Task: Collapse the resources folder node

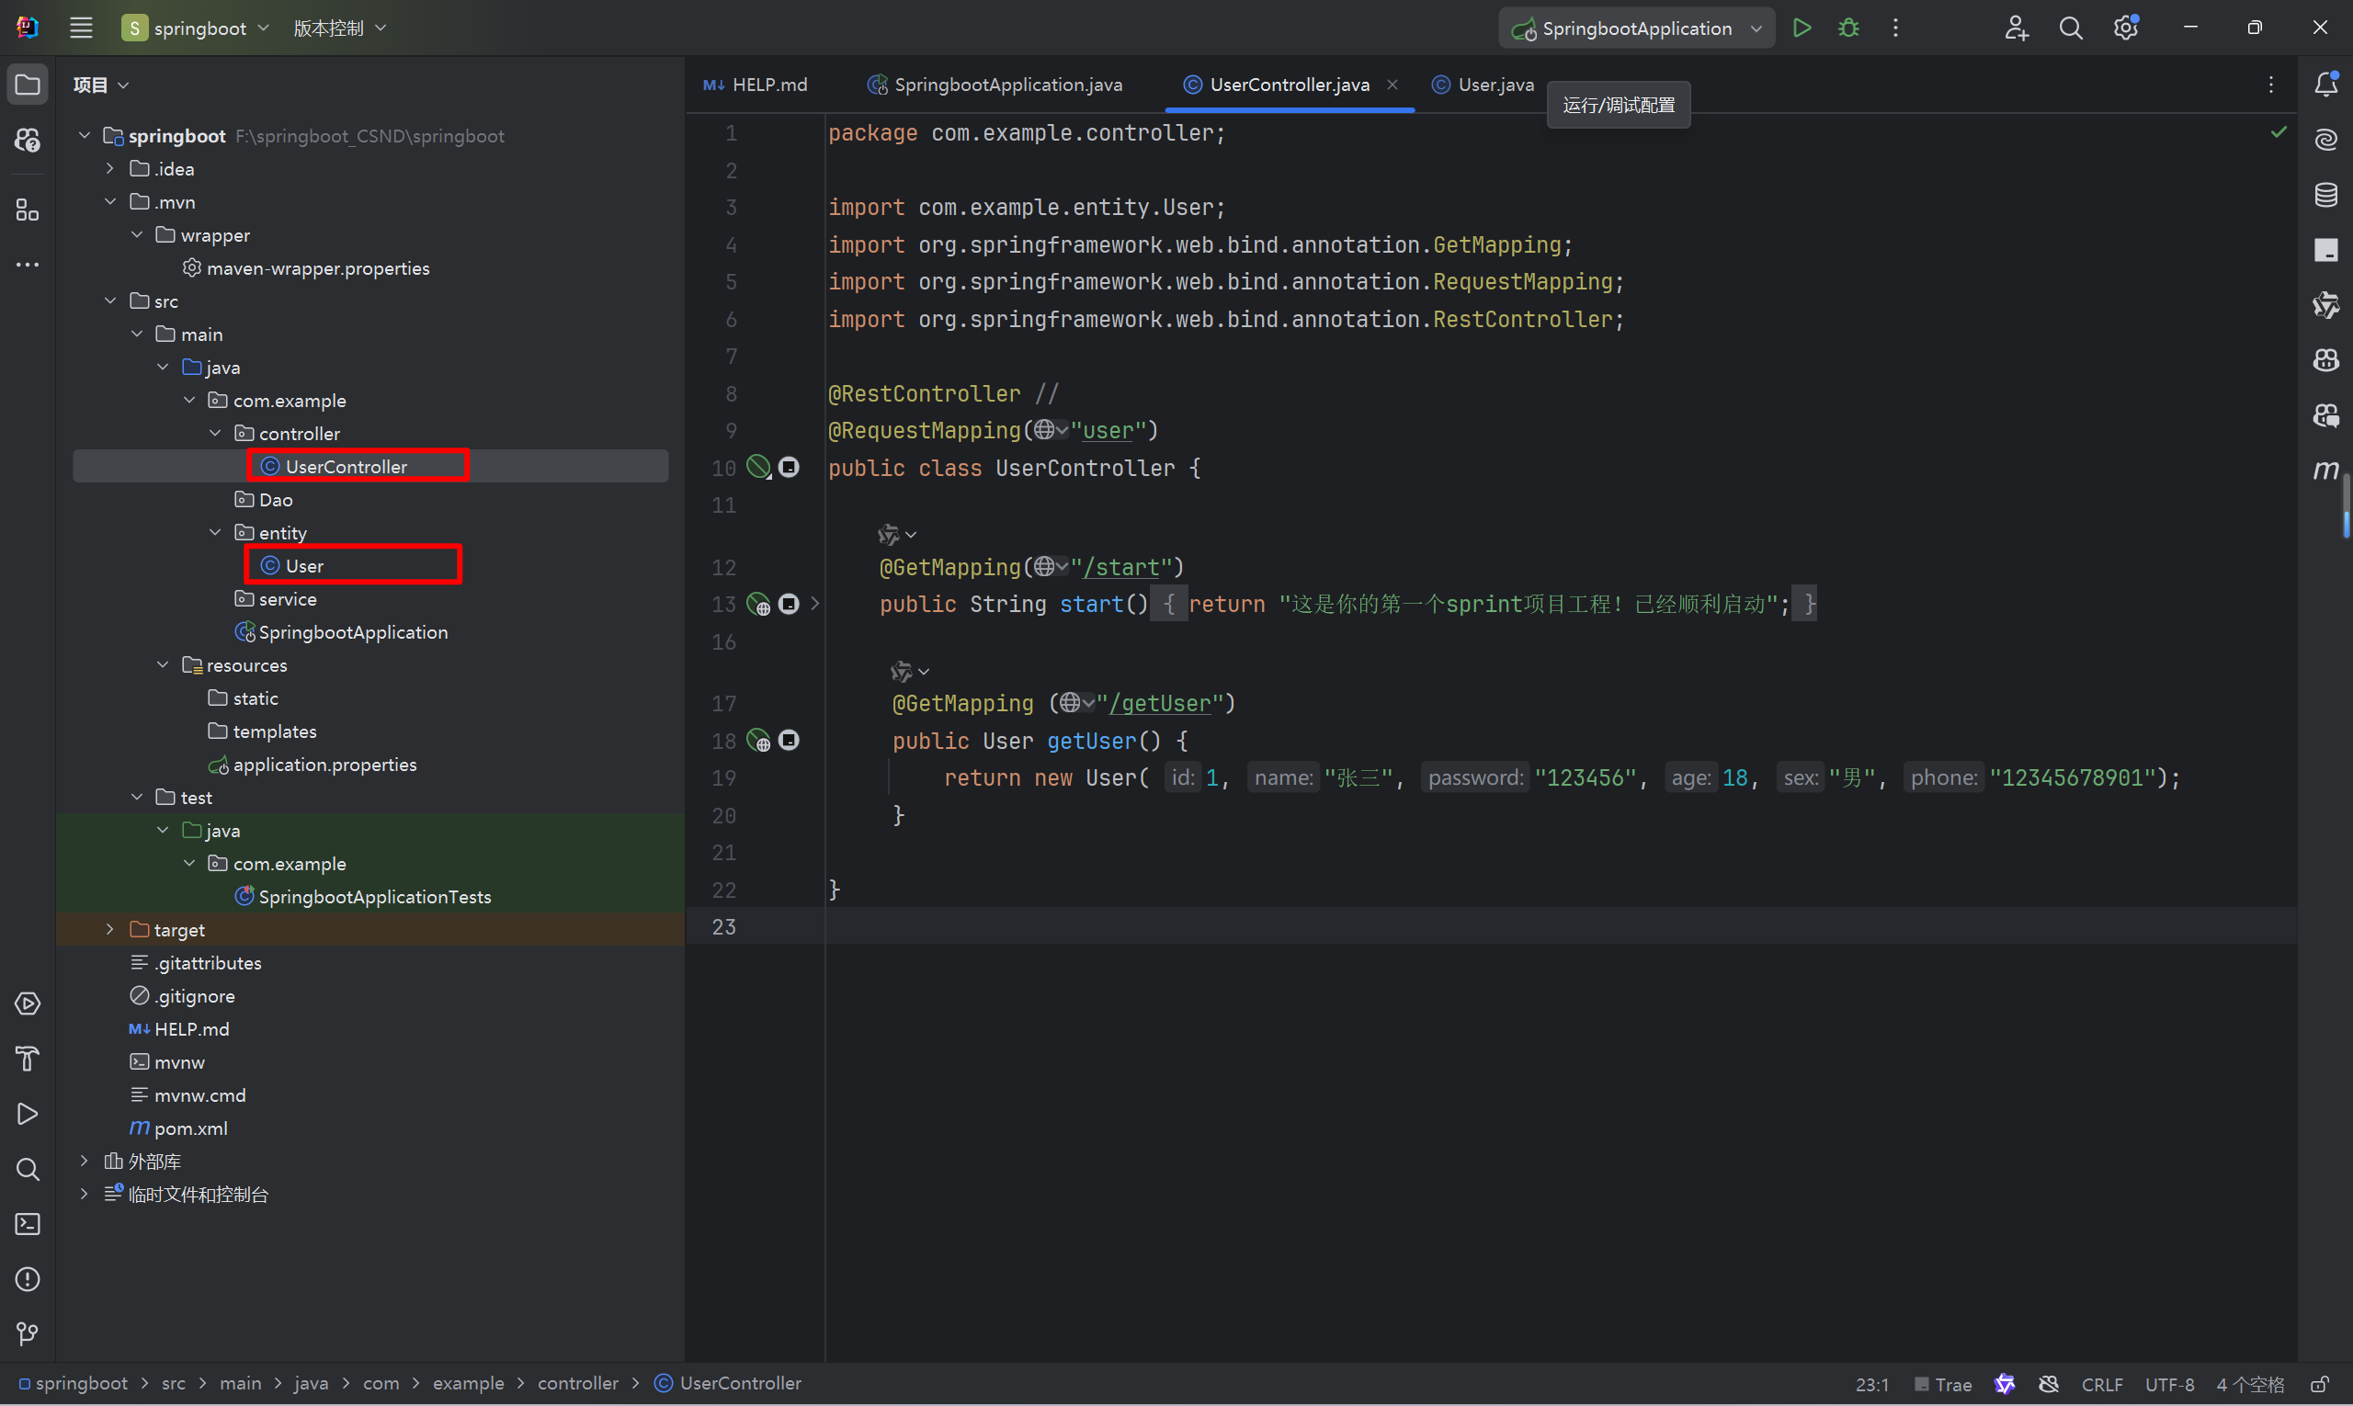Action: [163, 665]
